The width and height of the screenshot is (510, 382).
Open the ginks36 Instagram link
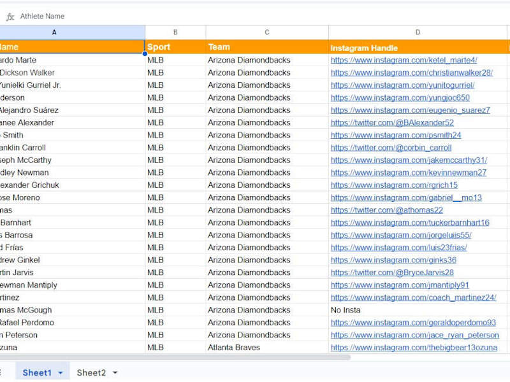(x=393, y=260)
